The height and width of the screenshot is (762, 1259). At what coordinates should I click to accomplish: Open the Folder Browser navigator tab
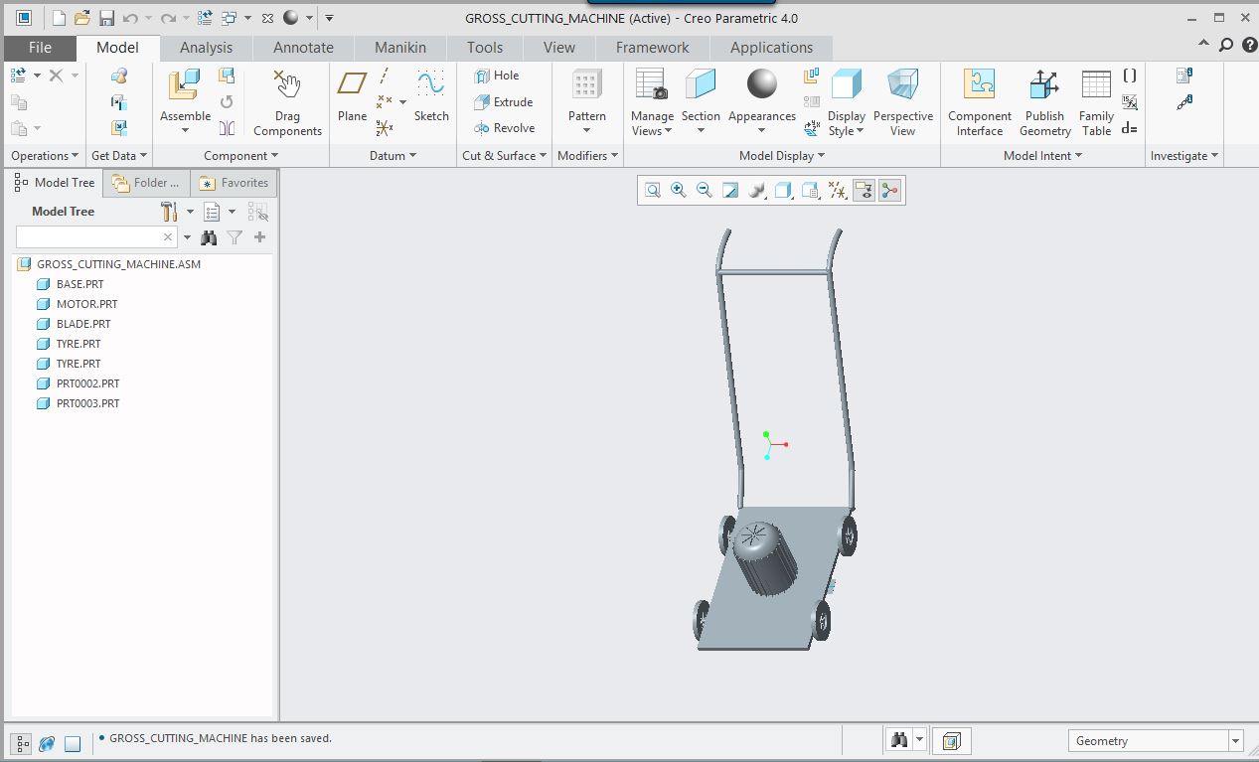coord(146,183)
